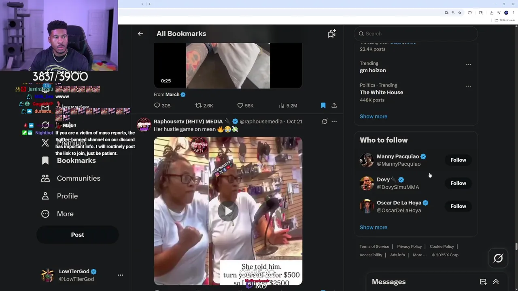
Task: Open a new browser tab with plus
Action: point(150,4)
